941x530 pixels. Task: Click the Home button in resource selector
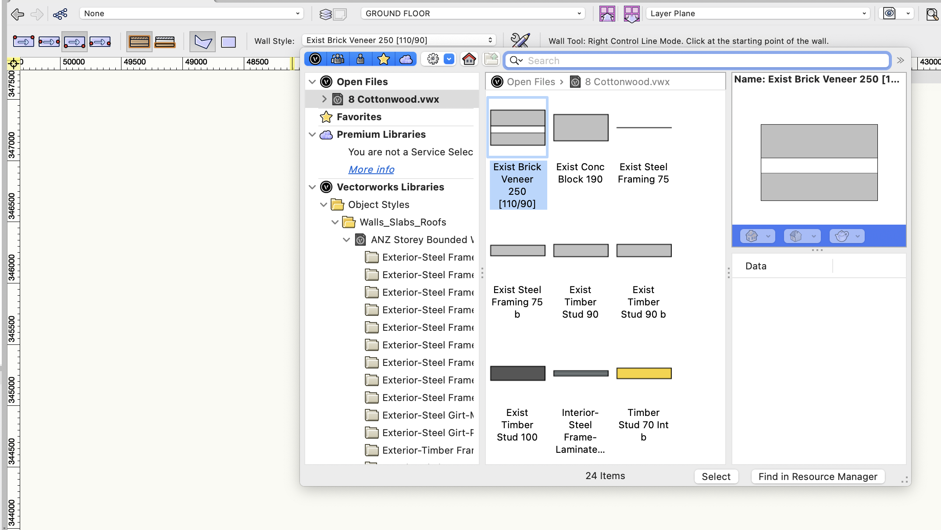469,59
